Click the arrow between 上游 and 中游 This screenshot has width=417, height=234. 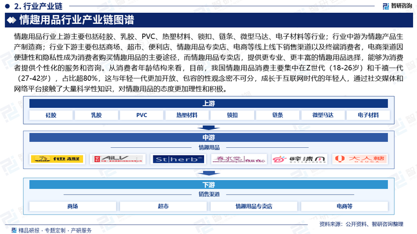click(x=209, y=128)
